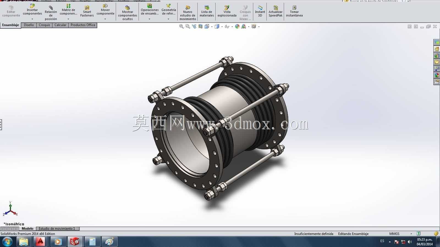
Task: Start Nuevo estudio de movimiento
Action: 188,13
